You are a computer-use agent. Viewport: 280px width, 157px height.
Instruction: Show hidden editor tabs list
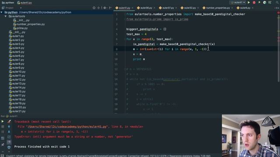(276, 8)
